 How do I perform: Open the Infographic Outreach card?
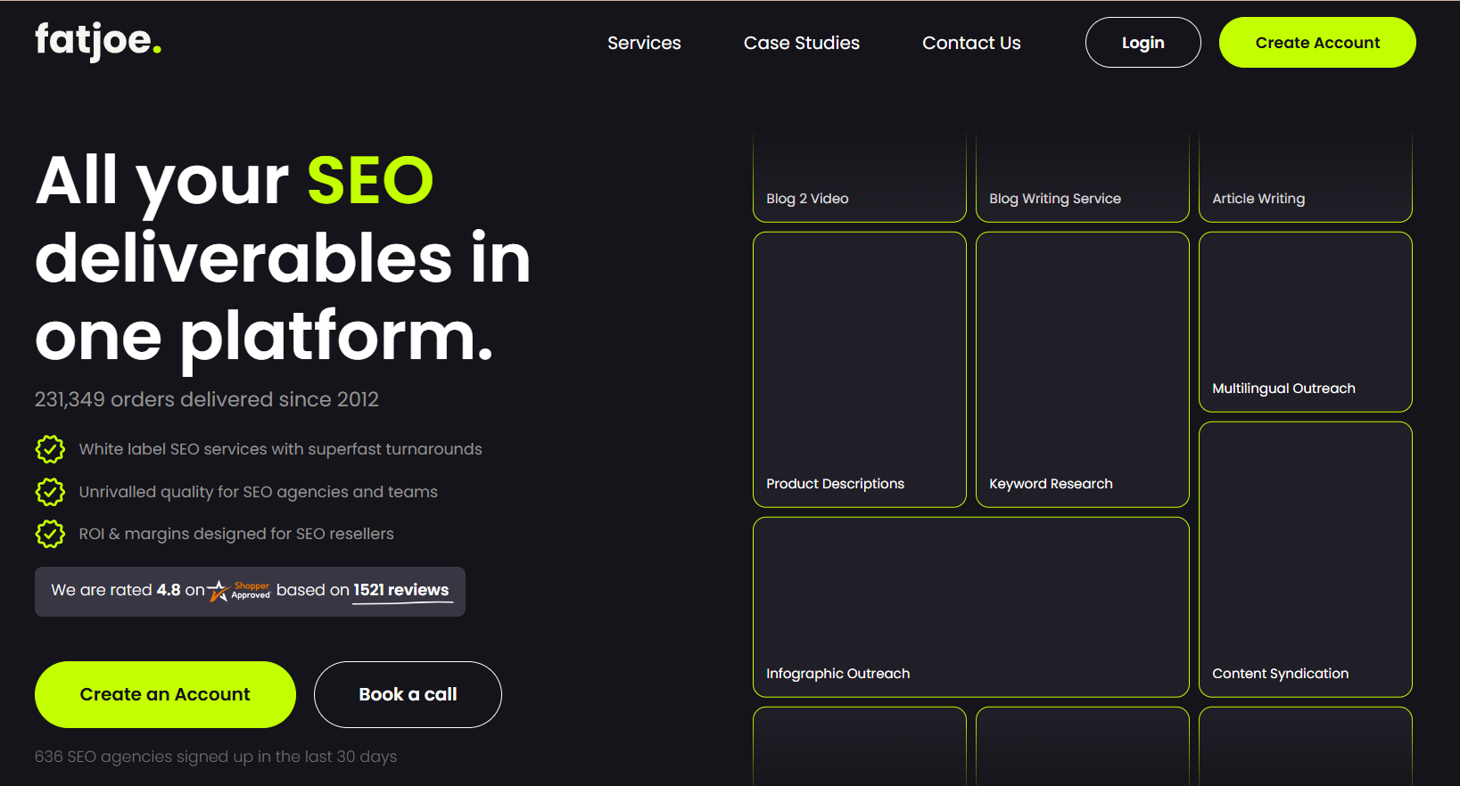click(x=970, y=607)
